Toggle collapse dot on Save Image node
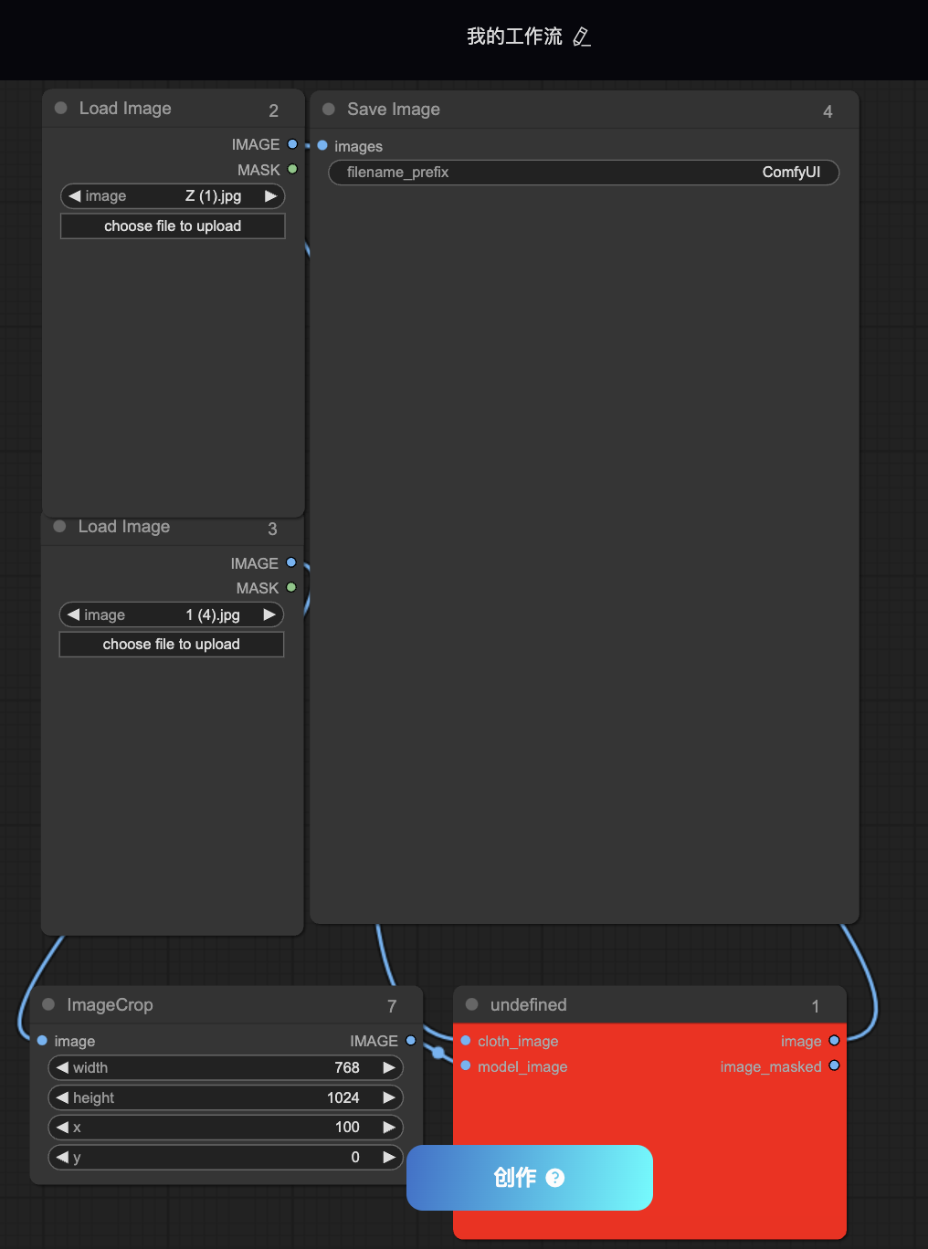928x1249 pixels. pos(329,109)
